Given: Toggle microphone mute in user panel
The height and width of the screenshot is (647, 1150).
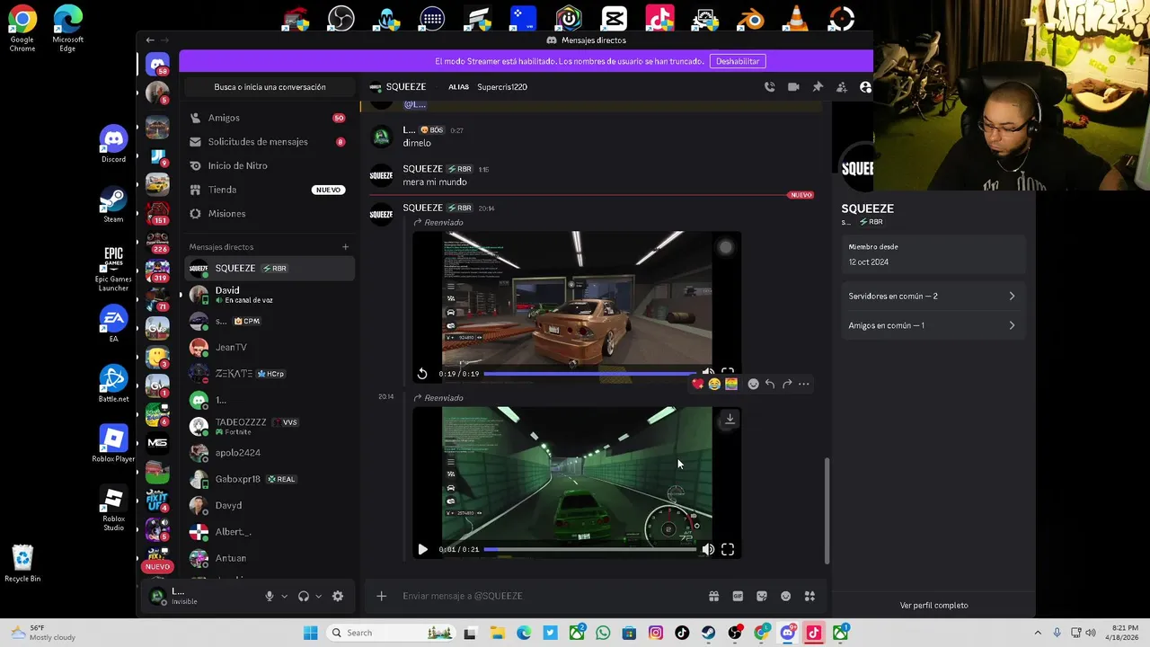Looking at the screenshot, I should click(x=269, y=596).
